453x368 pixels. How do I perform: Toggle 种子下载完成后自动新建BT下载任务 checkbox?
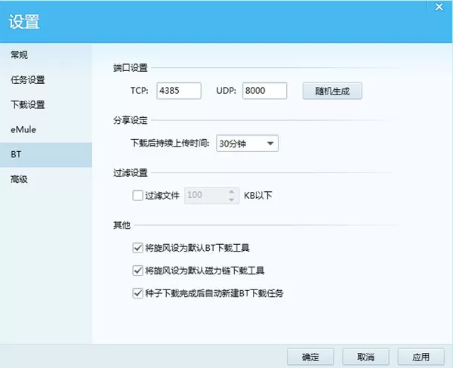(x=137, y=293)
